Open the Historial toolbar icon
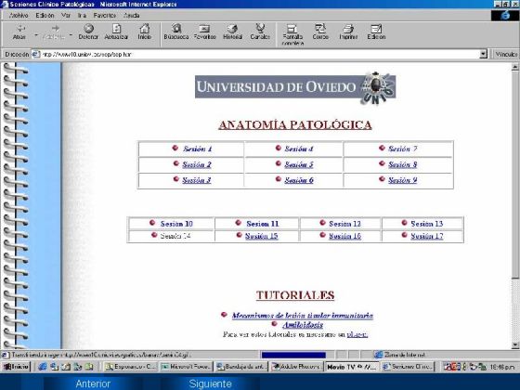 [232, 29]
